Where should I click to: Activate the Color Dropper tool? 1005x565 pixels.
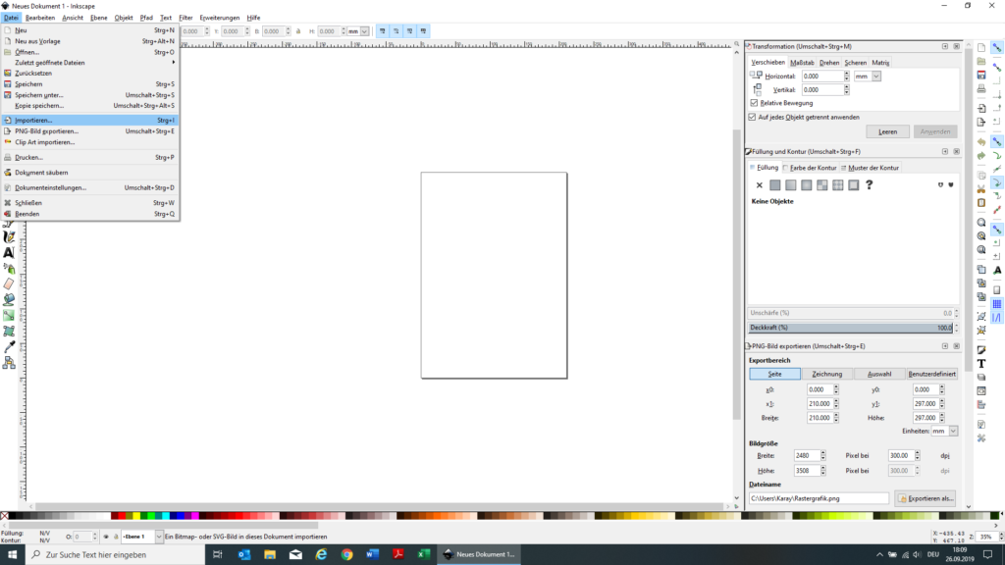pos(9,346)
